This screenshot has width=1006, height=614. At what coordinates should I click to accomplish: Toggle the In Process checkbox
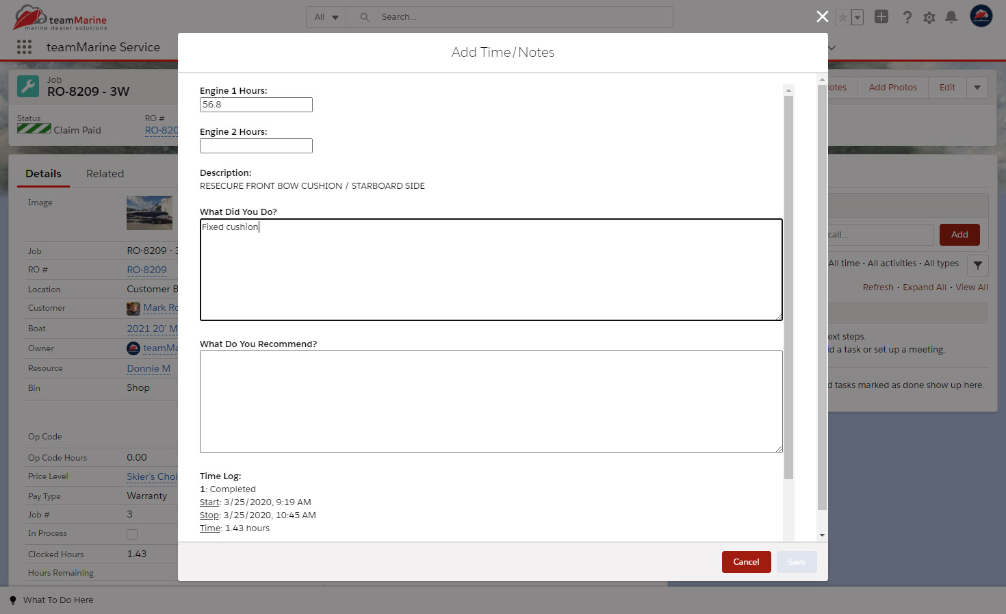[132, 534]
